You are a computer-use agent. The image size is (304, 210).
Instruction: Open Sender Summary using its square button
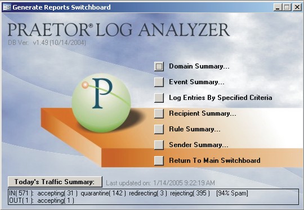tap(159, 145)
